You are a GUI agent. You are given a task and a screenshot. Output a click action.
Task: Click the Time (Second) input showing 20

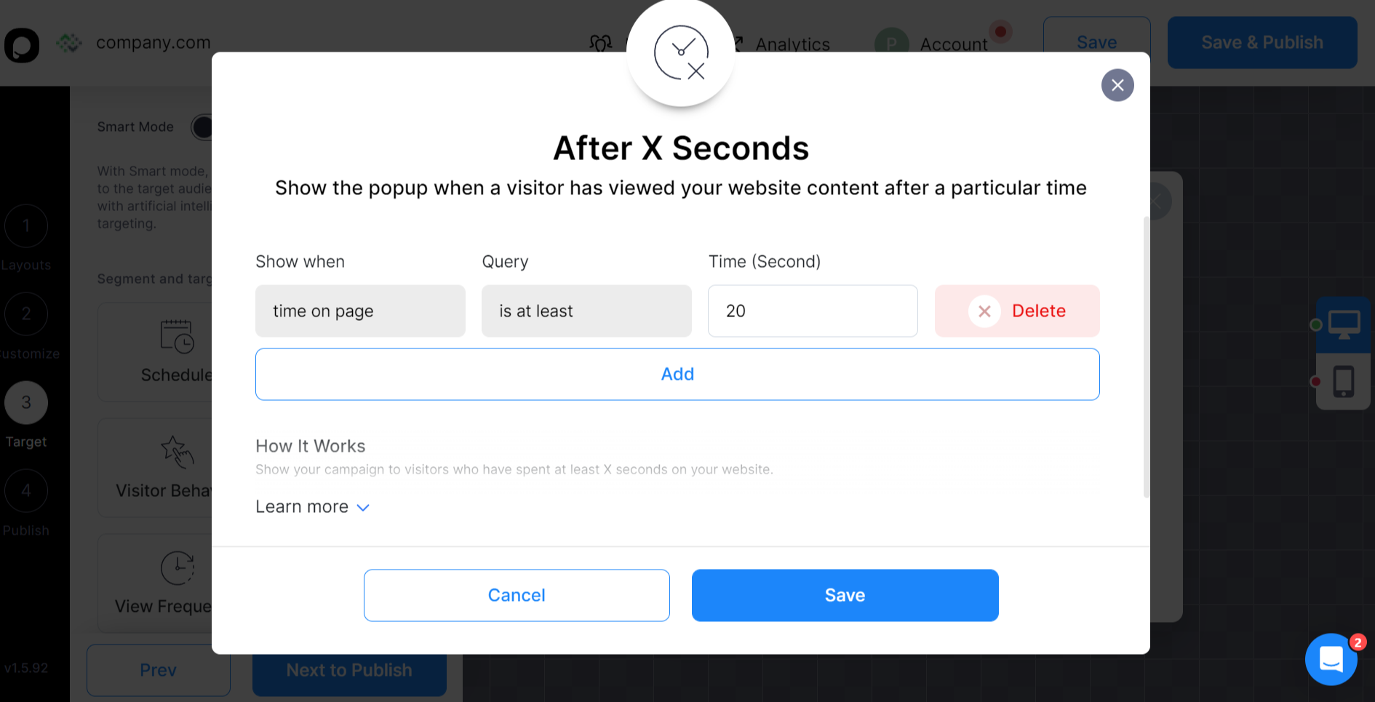[812, 311]
